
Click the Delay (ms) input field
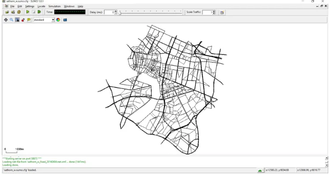click(x=109, y=12)
